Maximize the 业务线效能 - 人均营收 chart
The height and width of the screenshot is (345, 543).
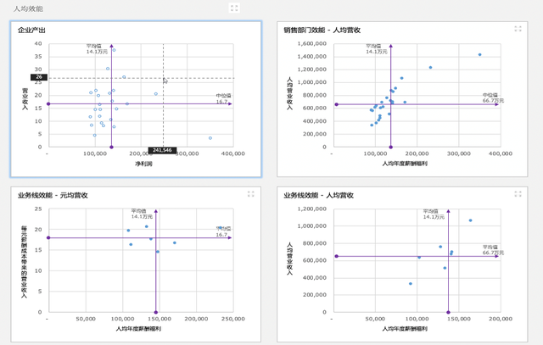coord(518,194)
